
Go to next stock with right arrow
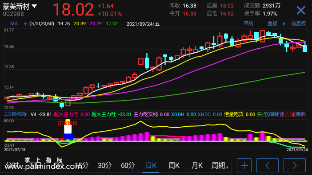[x=295, y=165]
